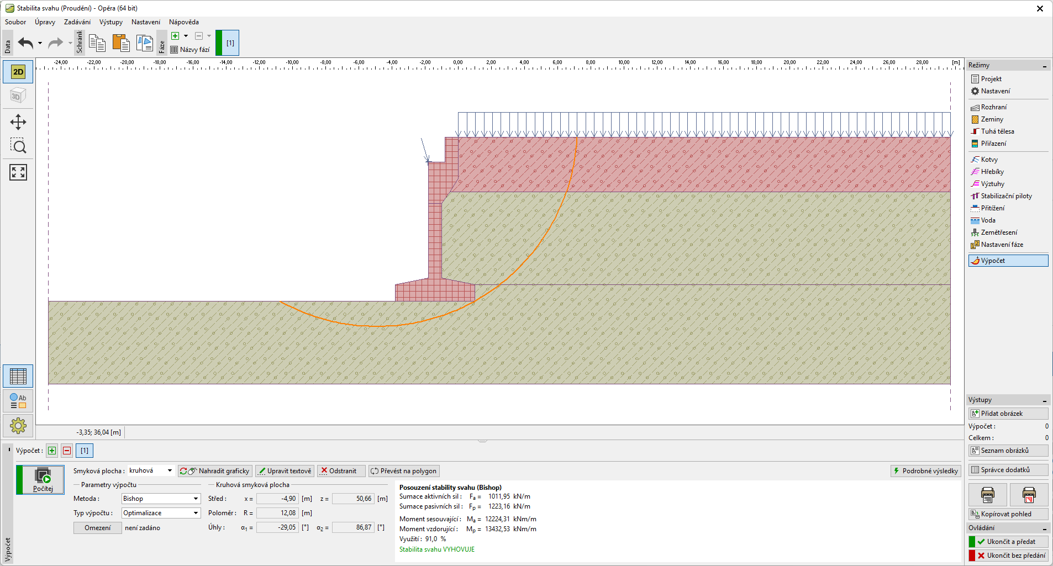
Task: Click the undo arrow icon
Action: point(25,43)
